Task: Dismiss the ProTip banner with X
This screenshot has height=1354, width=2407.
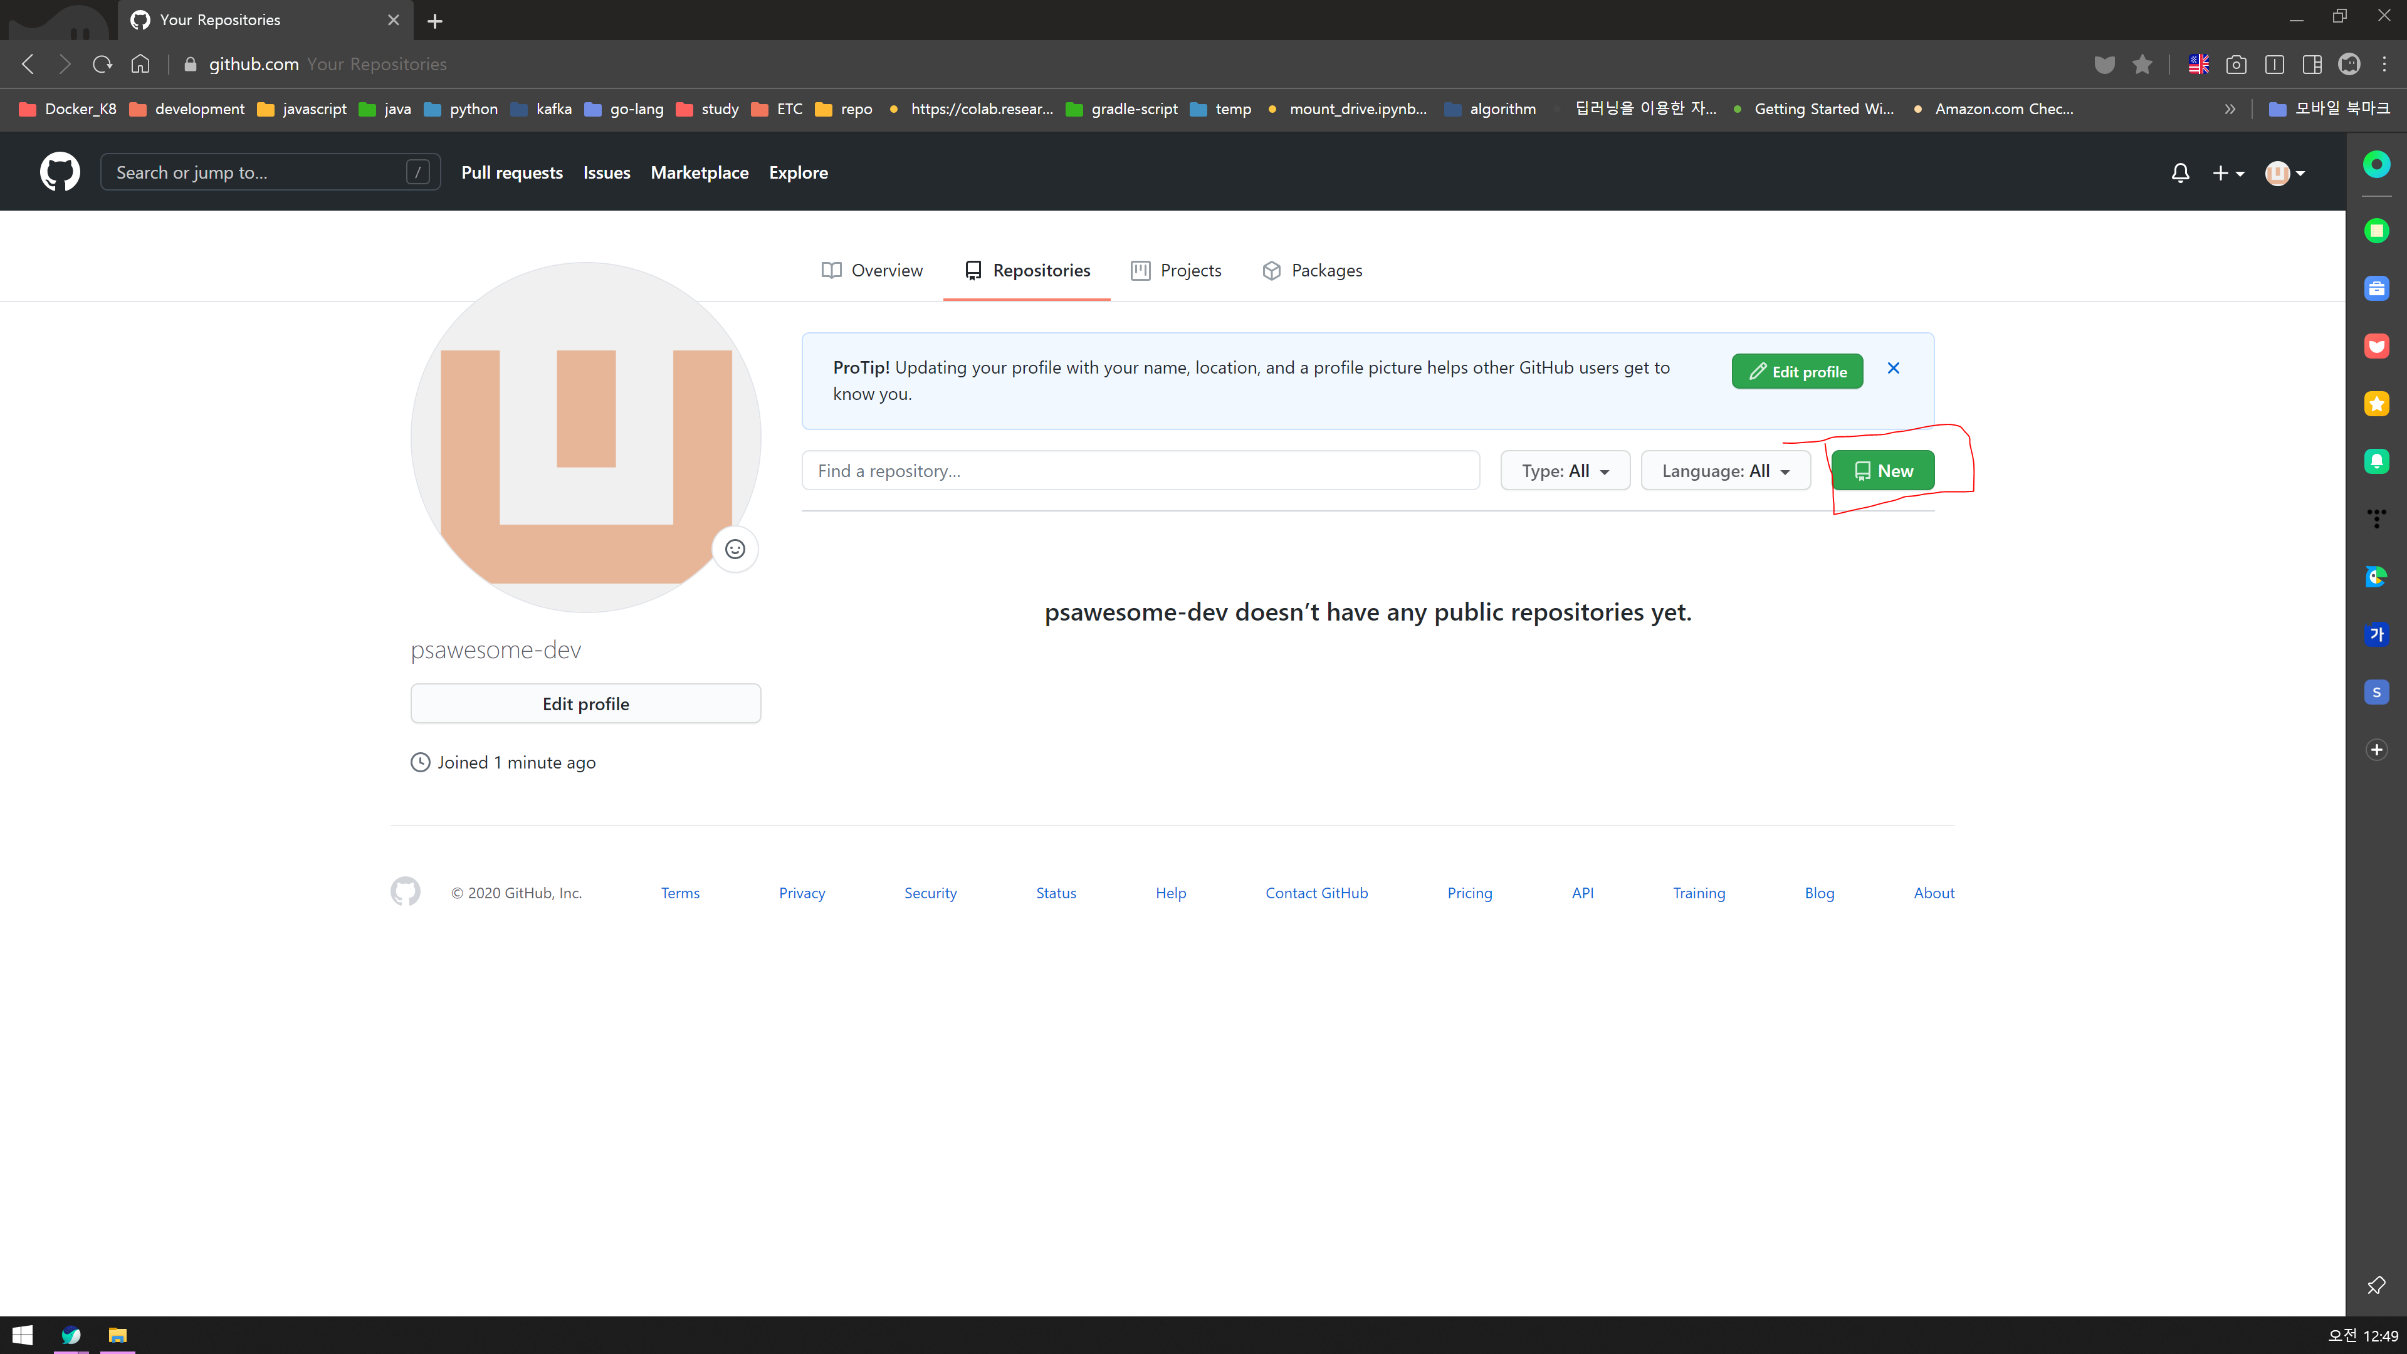Action: click(1893, 368)
